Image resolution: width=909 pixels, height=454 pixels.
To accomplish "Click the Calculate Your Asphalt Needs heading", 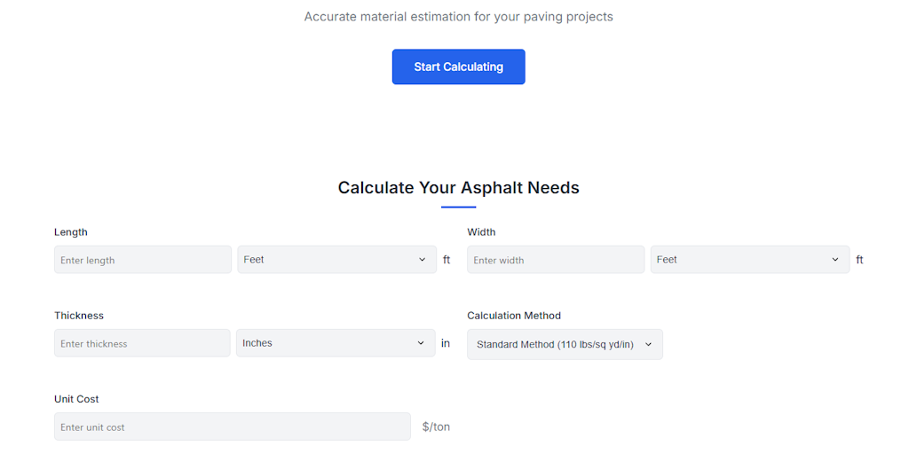I will coord(458,188).
